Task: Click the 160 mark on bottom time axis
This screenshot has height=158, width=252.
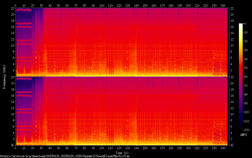Action: pyautogui.click(x=154, y=148)
